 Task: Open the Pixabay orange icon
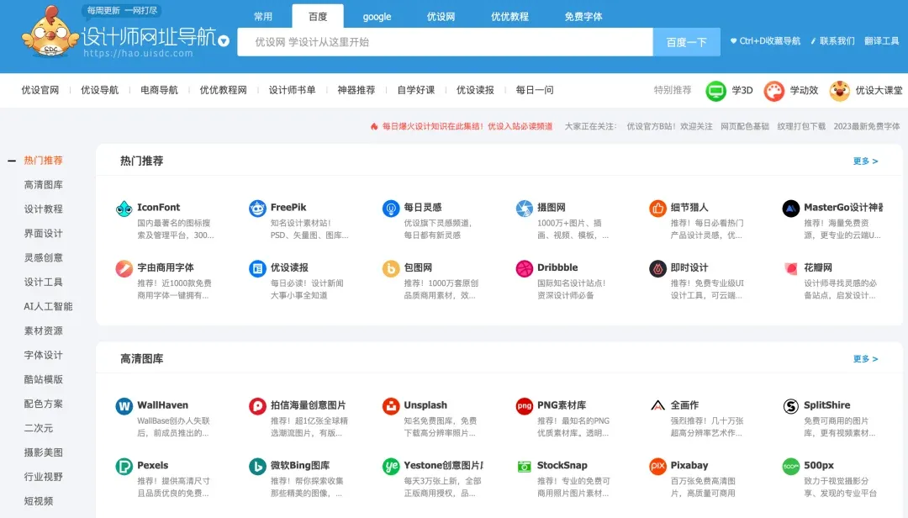[657, 467]
